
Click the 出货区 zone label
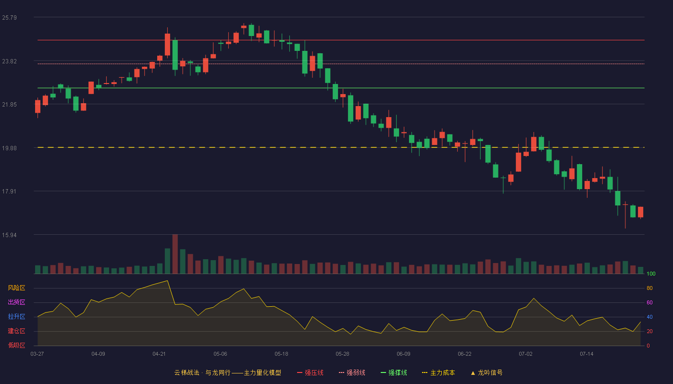click(x=16, y=302)
